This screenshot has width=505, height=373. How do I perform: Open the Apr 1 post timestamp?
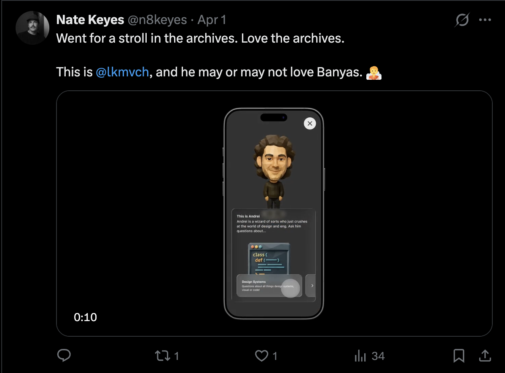[x=212, y=20]
